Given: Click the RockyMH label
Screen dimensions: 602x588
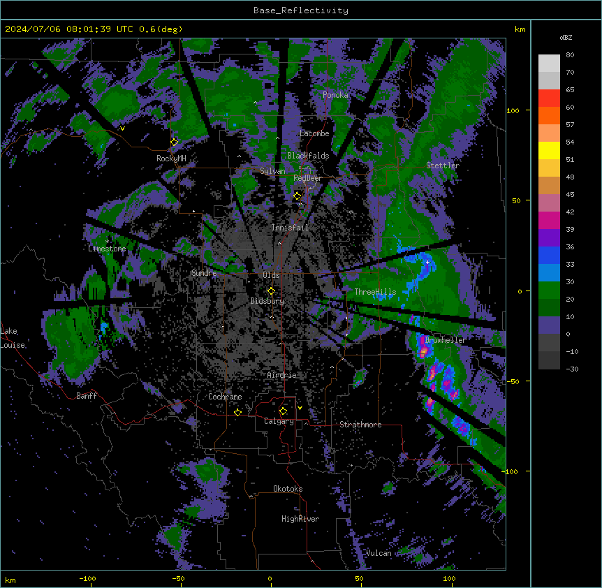Looking at the screenshot, I should (171, 159).
